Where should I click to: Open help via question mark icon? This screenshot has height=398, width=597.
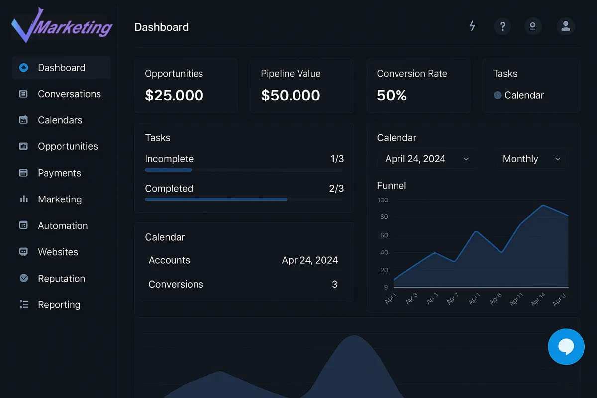pos(502,26)
